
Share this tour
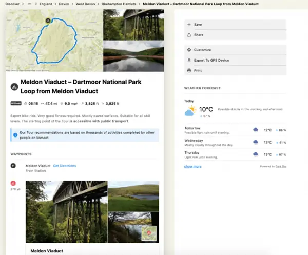[x=235, y=35]
